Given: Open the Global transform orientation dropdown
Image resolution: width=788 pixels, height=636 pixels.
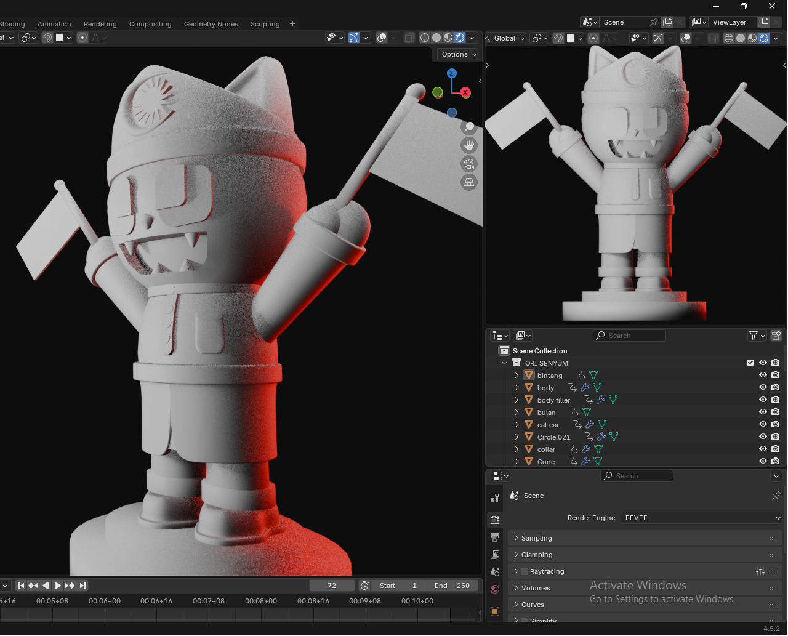Looking at the screenshot, I should click(505, 38).
